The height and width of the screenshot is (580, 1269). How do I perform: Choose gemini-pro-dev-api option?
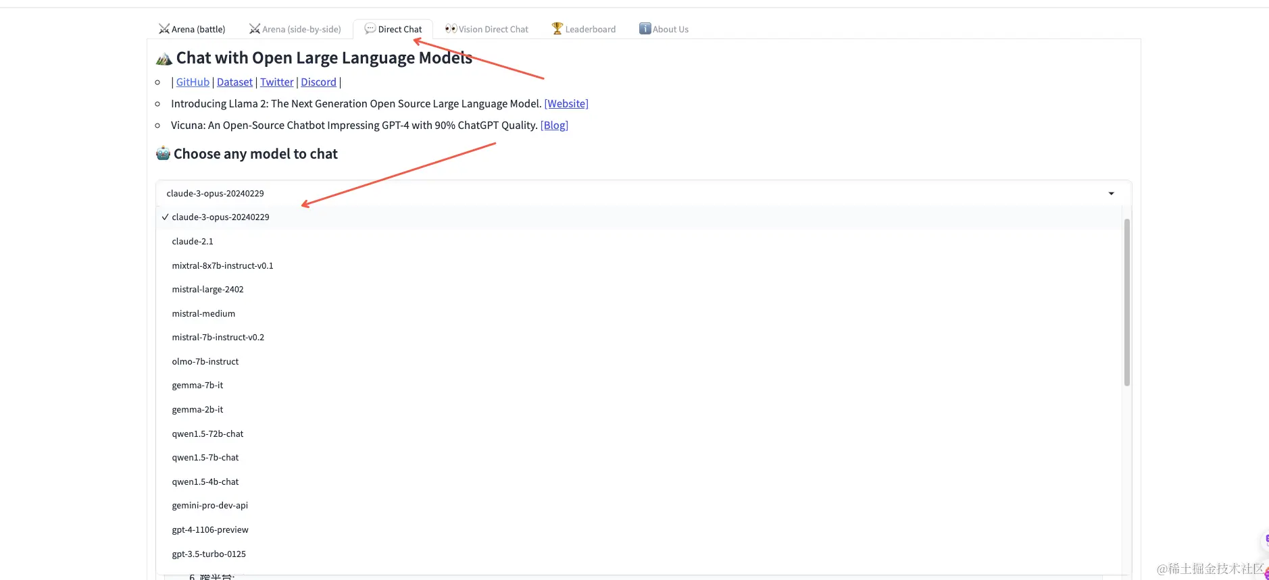639,506
